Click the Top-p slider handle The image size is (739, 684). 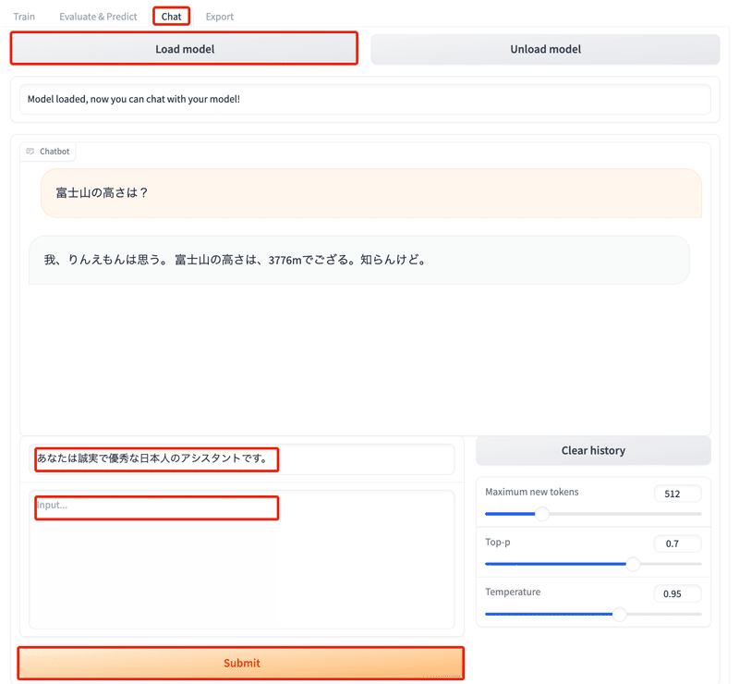click(634, 563)
